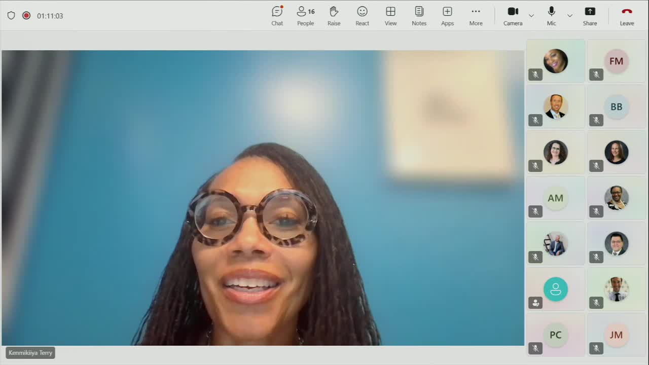Click the Kenmikiiya Terry name label
Viewport: 649px width, 365px height.
[x=30, y=353]
